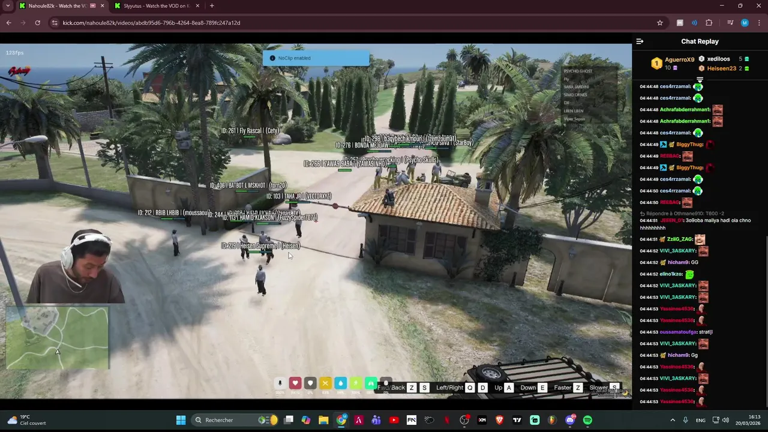Image resolution: width=768 pixels, height=432 pixels.
Task: Launch Brave browser from the taskbar
Action: [x=499, y=420]
